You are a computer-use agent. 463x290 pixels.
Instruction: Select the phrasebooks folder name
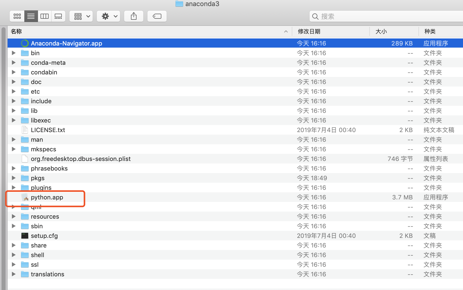coord(49,168)
